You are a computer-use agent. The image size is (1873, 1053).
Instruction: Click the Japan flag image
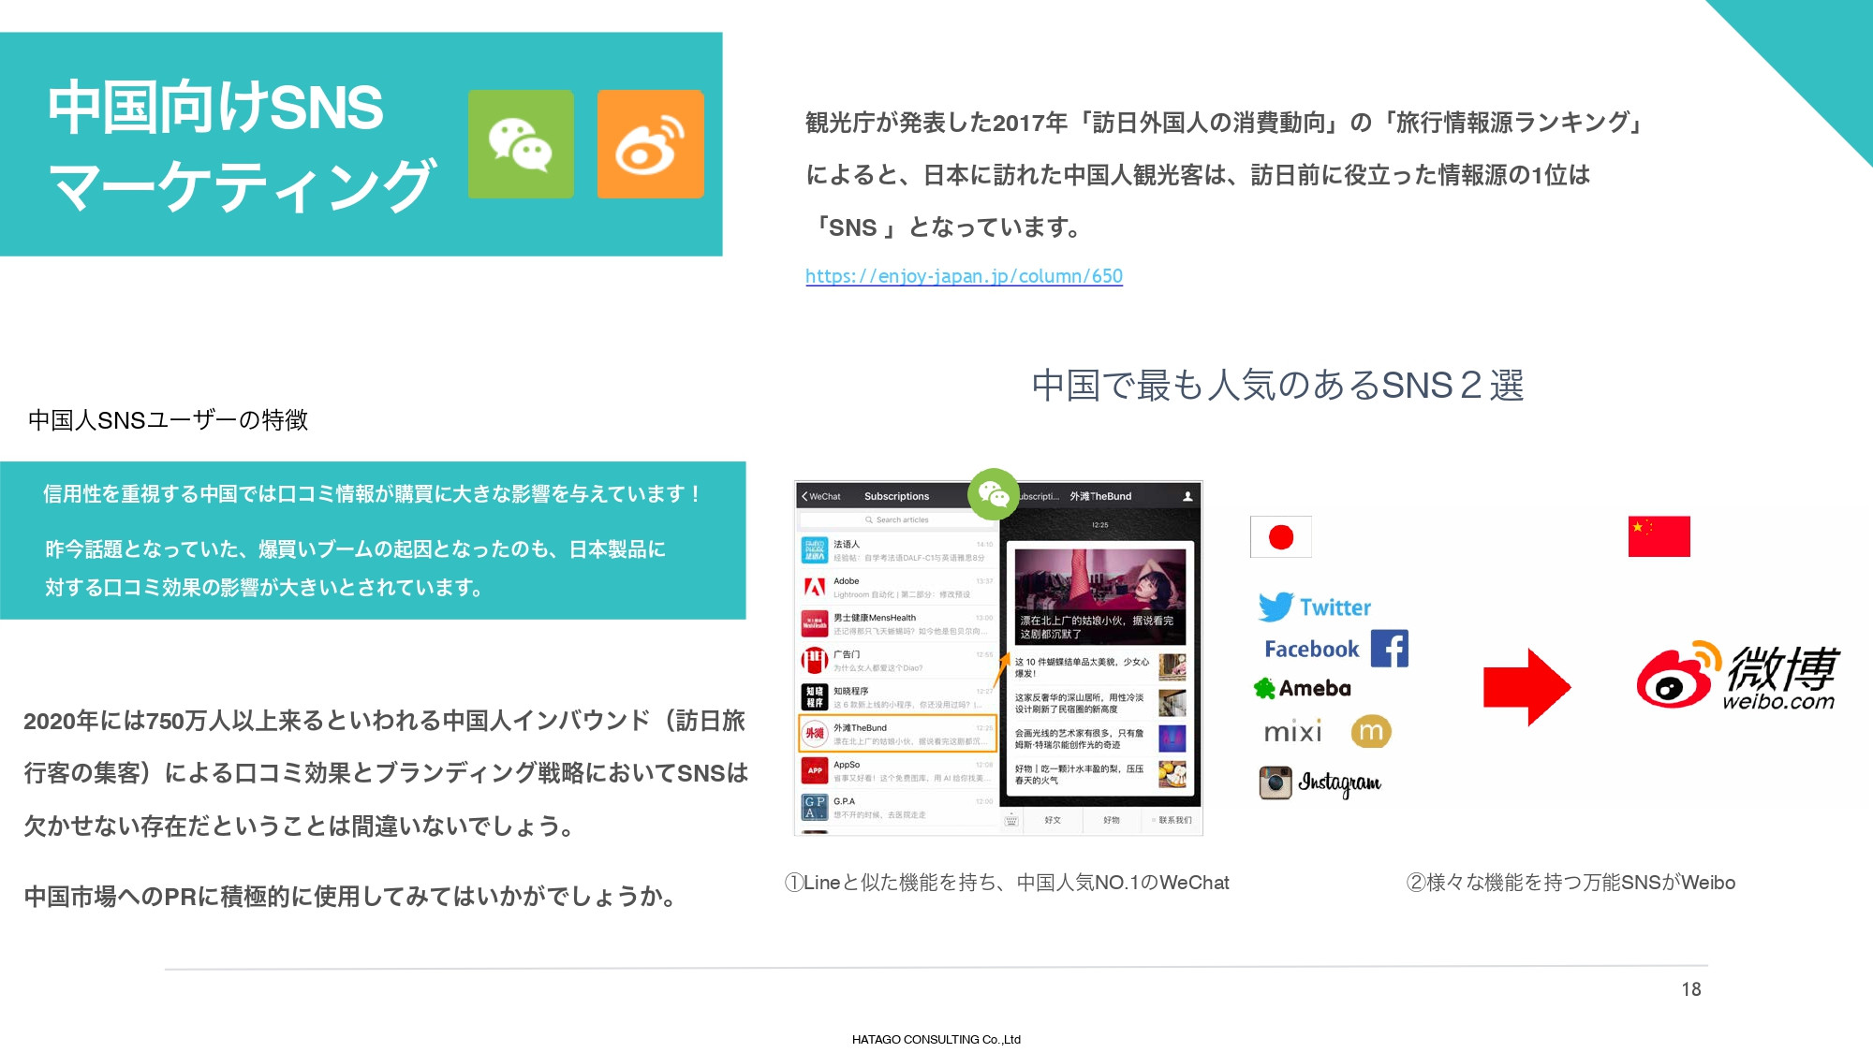(x=1280, y=538)
